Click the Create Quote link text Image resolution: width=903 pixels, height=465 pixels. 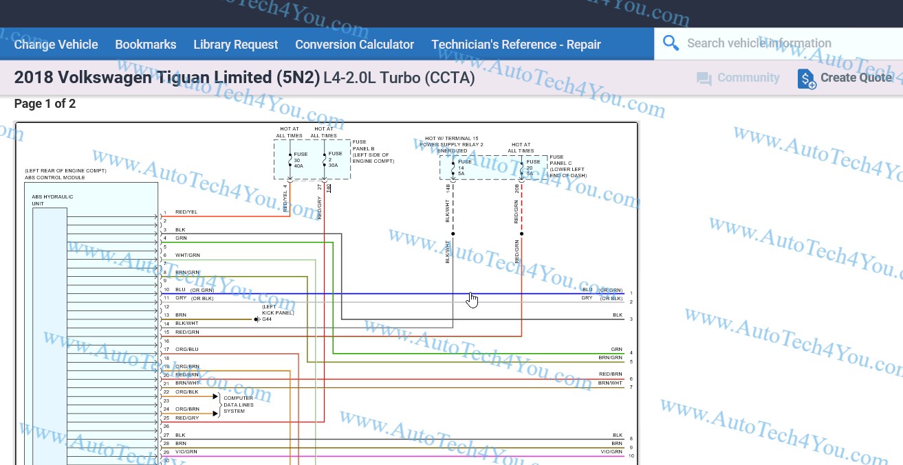(856, 78)
